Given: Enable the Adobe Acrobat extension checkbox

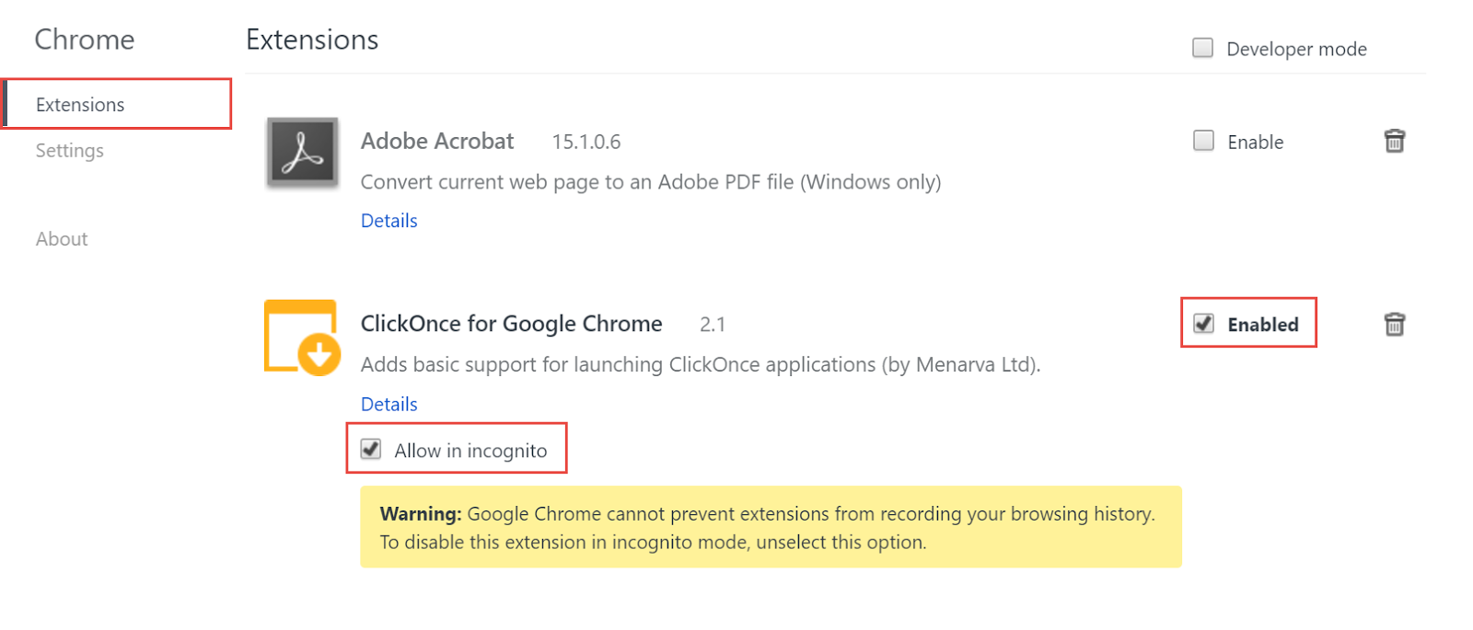Looking at the screenshot, I should [1203, 141].
